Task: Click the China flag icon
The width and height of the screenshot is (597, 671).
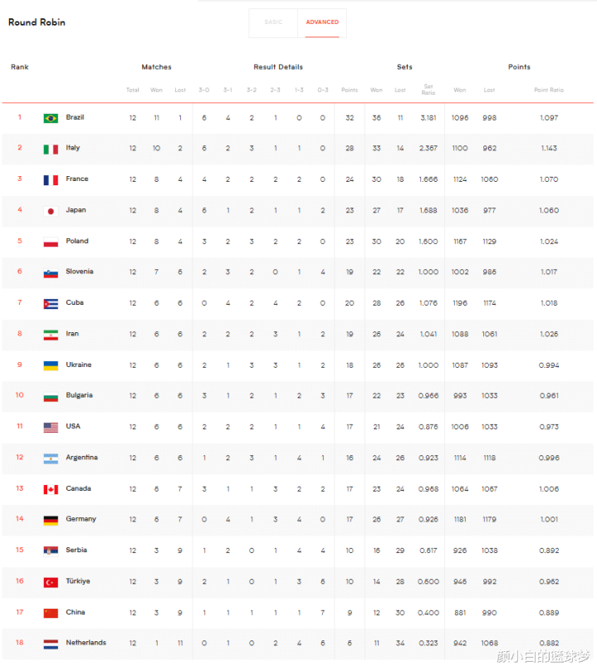Action: (51, 613)
